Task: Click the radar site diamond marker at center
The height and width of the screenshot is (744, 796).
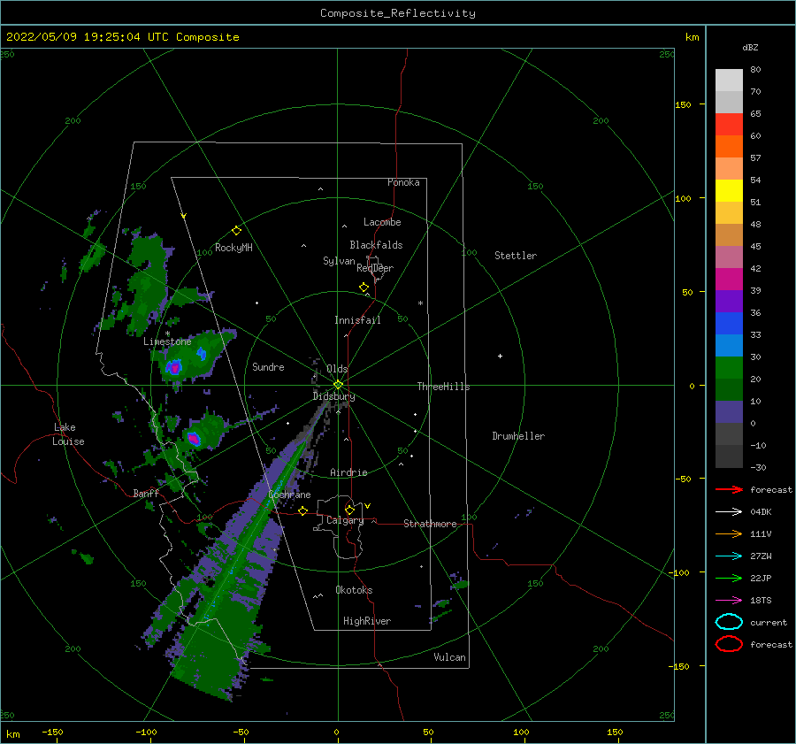Action: coord(338,385)
